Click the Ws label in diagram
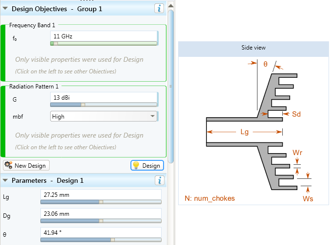This screenshot has height=245, width=330. click(308, 198)
